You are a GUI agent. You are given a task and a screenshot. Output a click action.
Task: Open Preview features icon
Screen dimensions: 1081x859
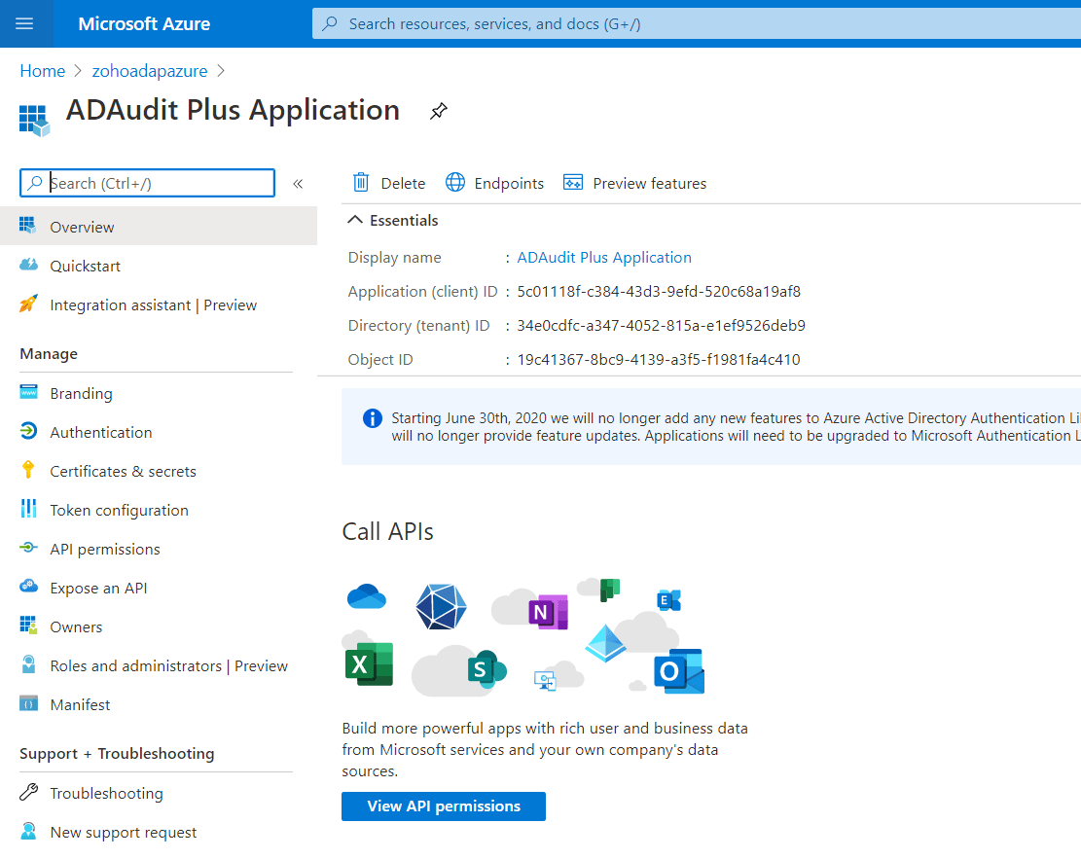click(x=573, y=183)
